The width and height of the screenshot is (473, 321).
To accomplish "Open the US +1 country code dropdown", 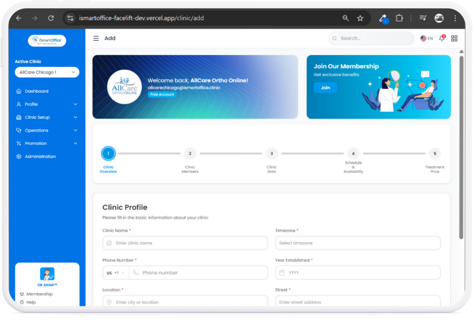I will [116, 273].
